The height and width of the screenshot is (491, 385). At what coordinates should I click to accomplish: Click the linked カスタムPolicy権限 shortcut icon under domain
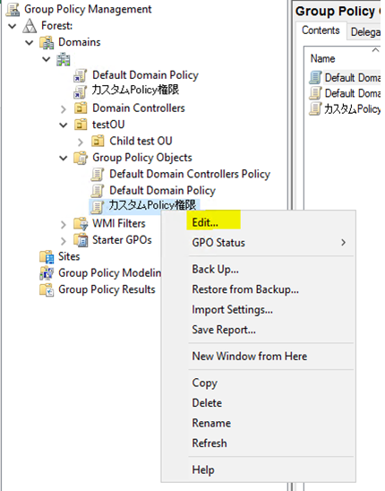tap(80, 91)
